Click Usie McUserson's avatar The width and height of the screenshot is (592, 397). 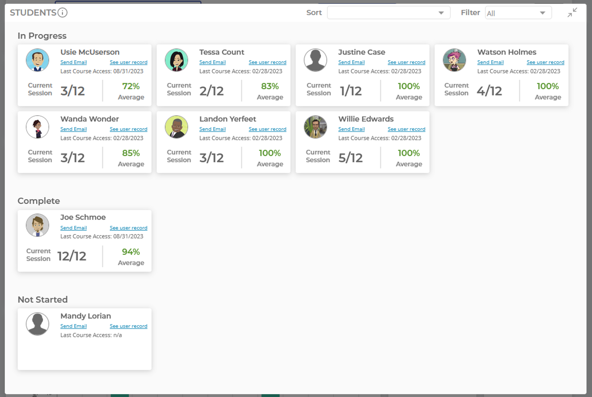pyautogui.click(x=38, y=60)
